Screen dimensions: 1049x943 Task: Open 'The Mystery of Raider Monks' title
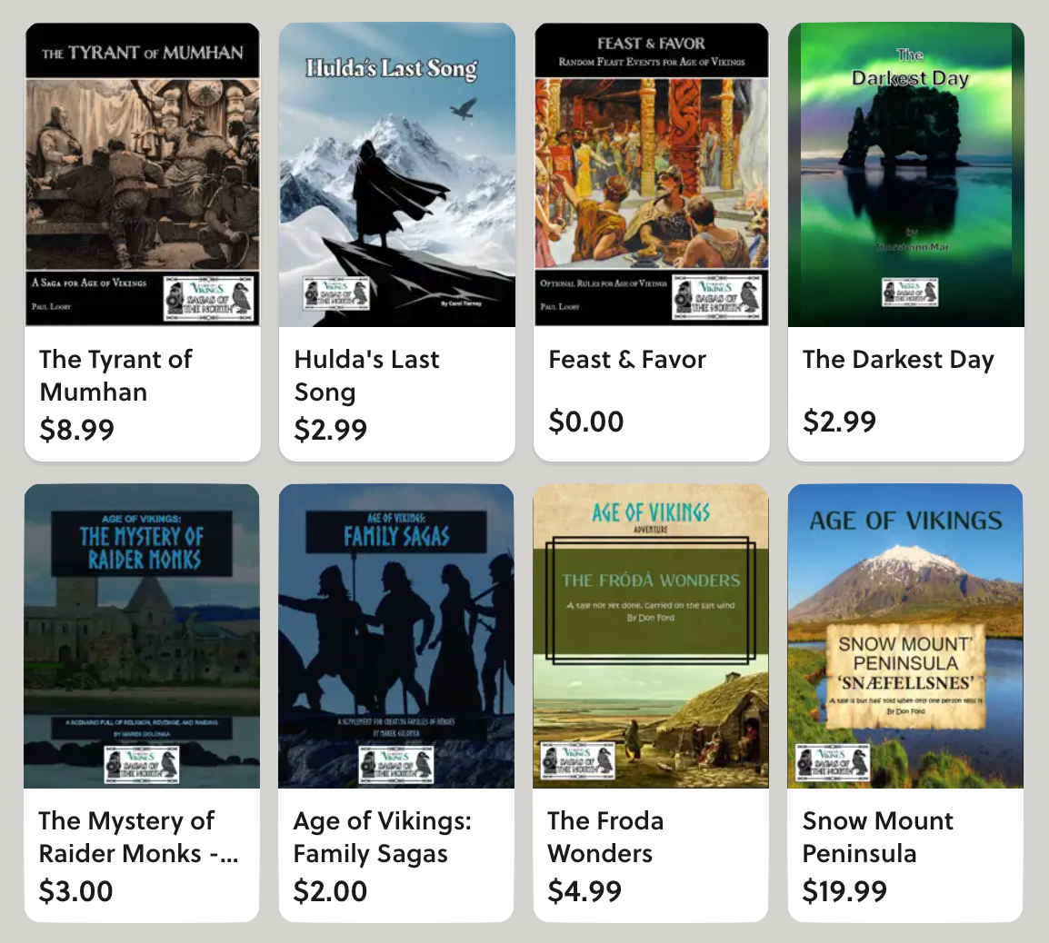[138, 837]
